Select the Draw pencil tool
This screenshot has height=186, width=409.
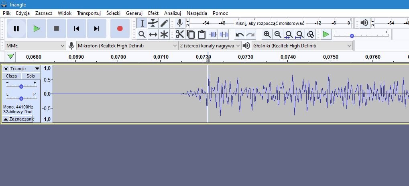click(164, 23)
